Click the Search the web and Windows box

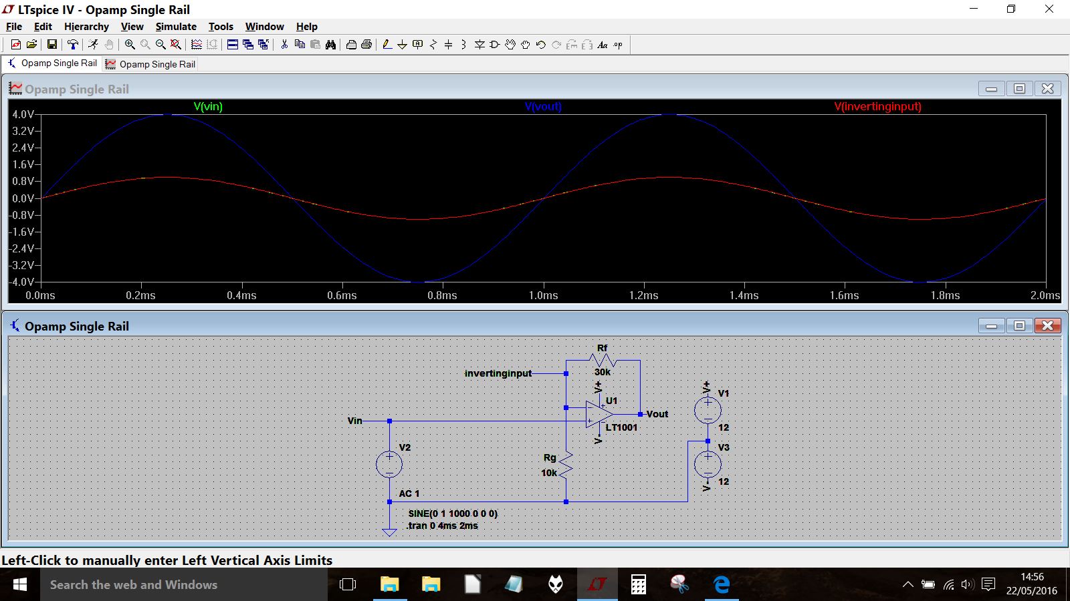[184, 584]
